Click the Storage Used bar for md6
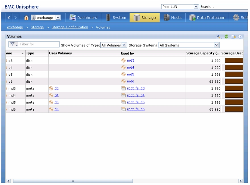 click(x=234, y=109)
